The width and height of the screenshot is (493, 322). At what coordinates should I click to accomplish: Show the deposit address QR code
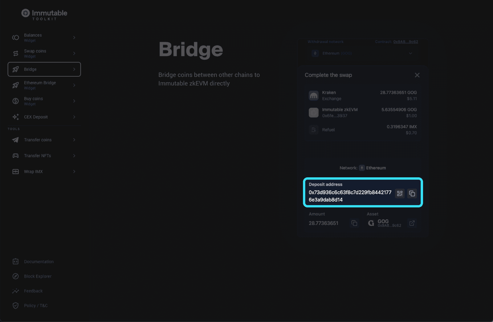[400, 193]
